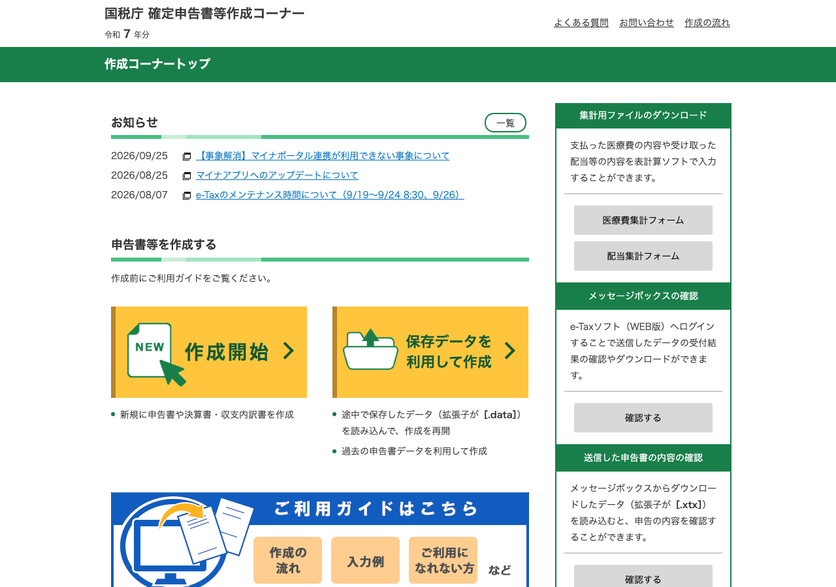Click the new-window icon beside the 2026/08/07 notice
The image size is (836, 587).
tap(187, 196)
